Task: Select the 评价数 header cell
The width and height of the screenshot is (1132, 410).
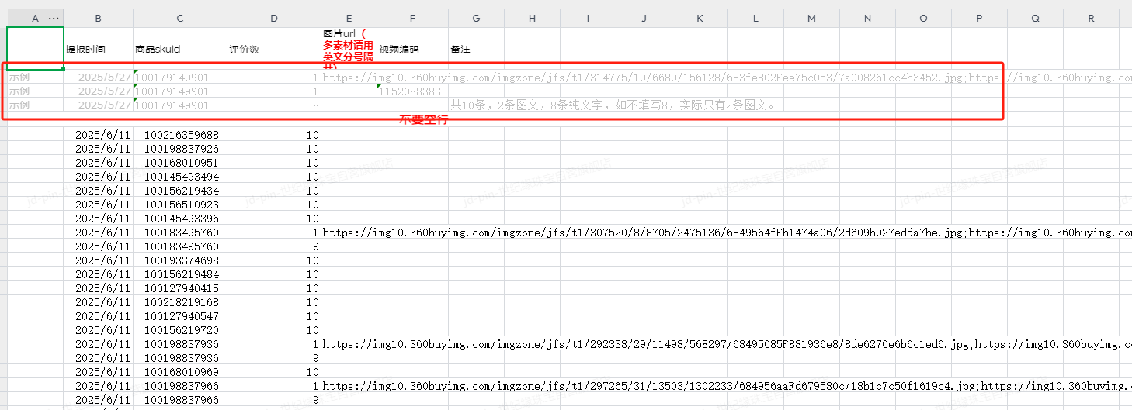Action: pos(273,49)
